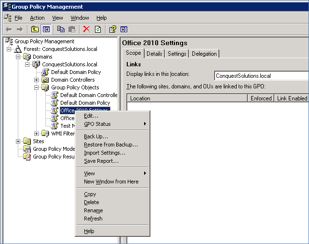
Task: Click the Group Policy Management title bar icon
Action: [7, 6]
